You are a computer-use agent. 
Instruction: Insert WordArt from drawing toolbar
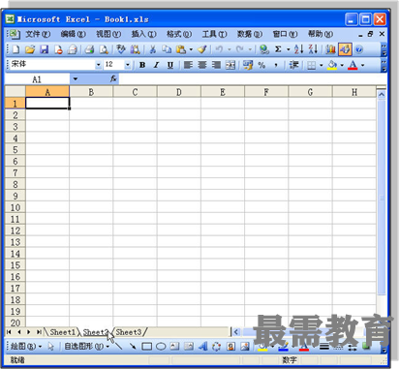202,347
